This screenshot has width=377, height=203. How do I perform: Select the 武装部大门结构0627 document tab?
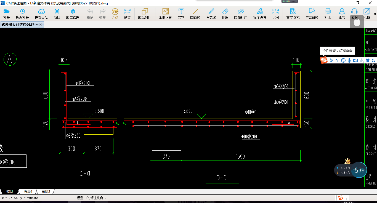[x=22, y=25]
